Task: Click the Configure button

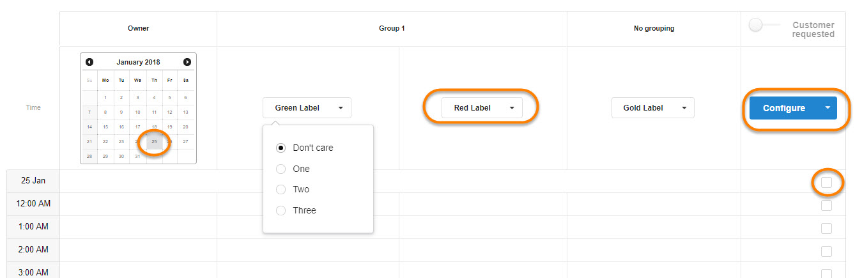Action: click(x=784, y=108)
